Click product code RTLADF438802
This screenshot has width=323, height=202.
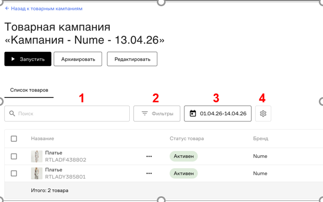point(66,160)
